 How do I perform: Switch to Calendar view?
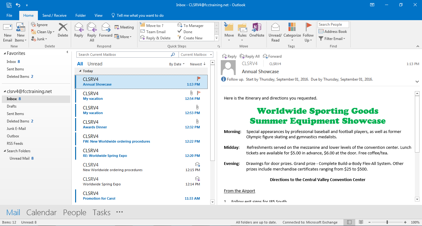tap(42, 212)
